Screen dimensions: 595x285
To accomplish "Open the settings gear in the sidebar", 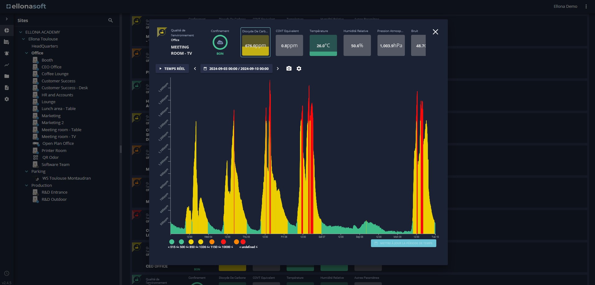I will 7,99.
